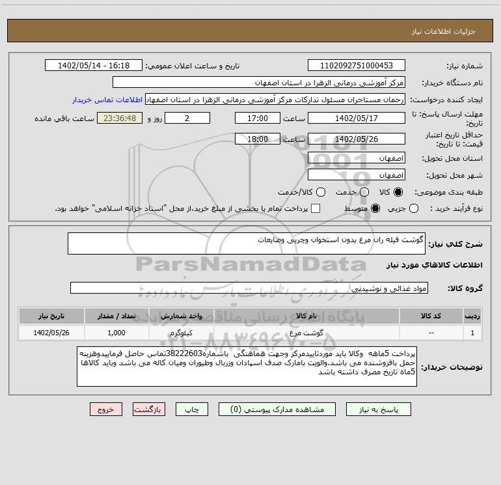The height and width of the screenshot is (485, 501).
Task: Click the announcement date field 1402/05/14 - 16:18
Action: coord(94,65)
